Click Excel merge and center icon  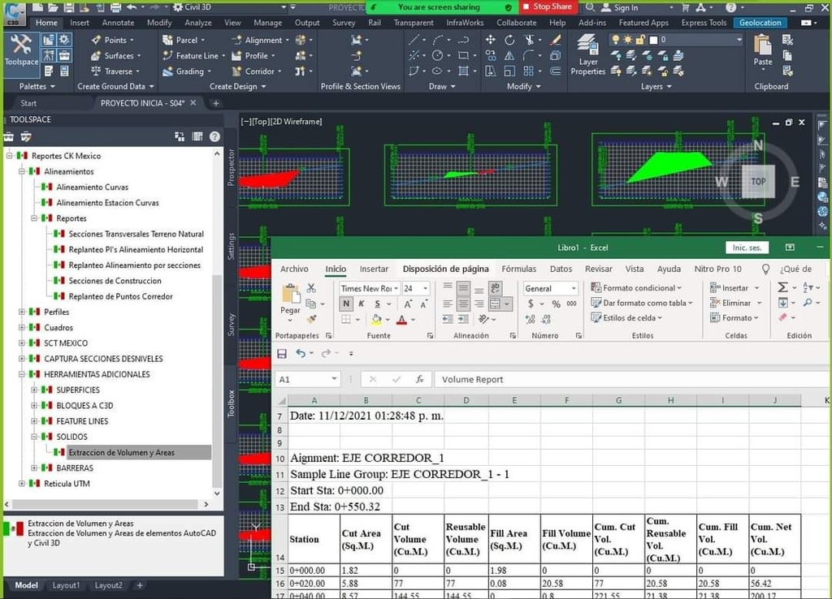click(x=495, y=304)
